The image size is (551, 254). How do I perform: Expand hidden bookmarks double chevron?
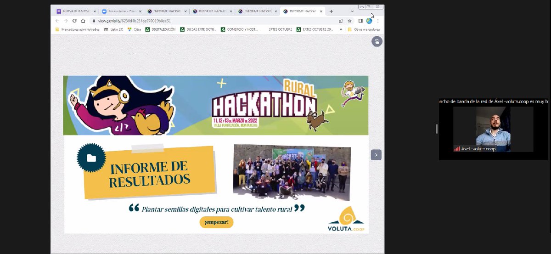pos(341,29)
